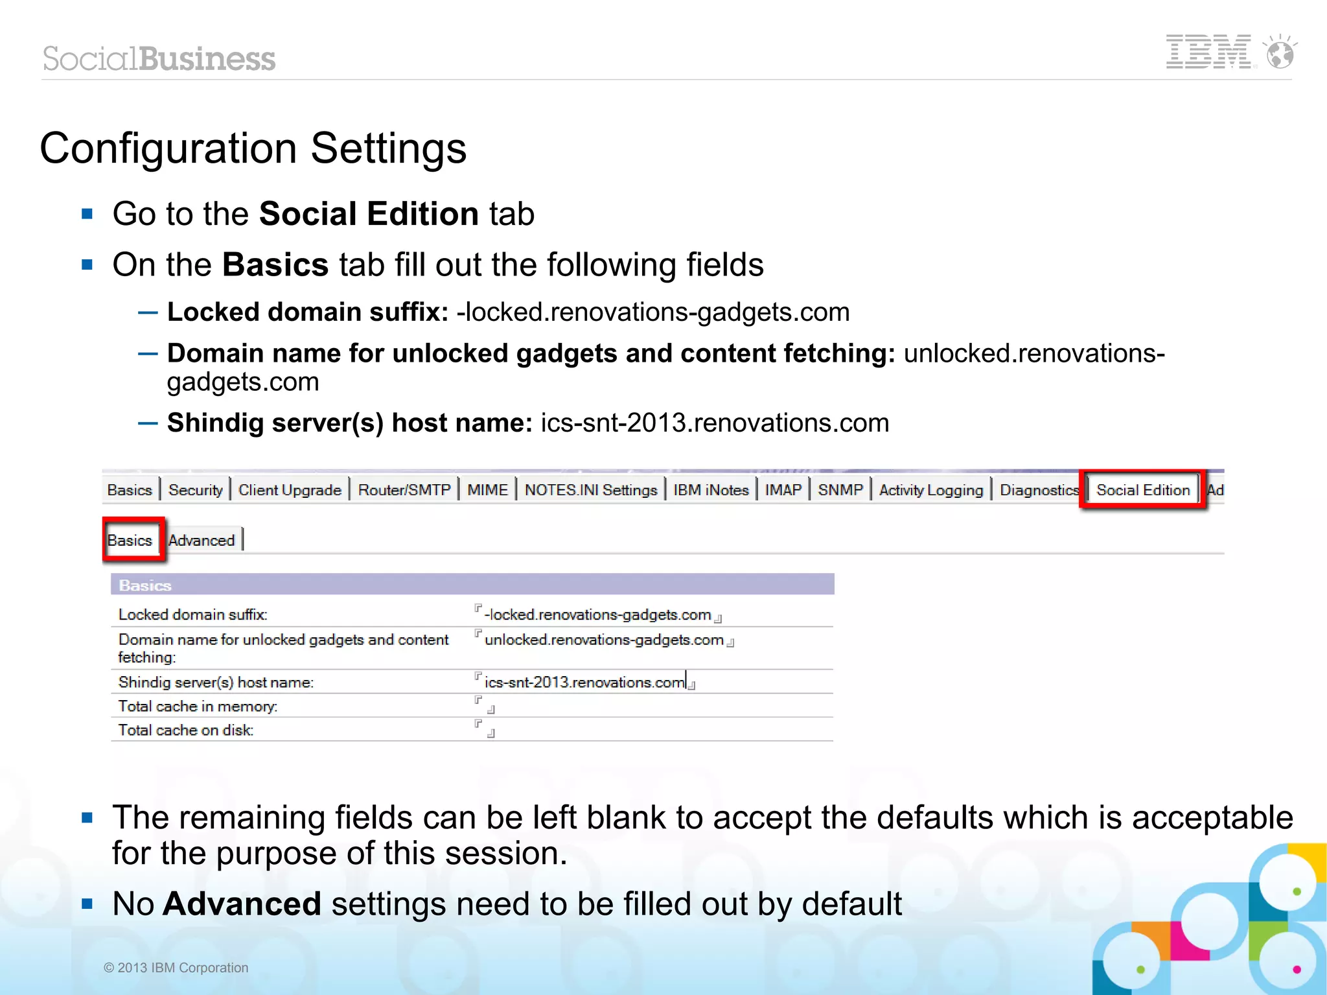The width and height of the screenshot is (1327, 995).
Task: Click the SocialBusiness logo text
Action: point(159,58)
